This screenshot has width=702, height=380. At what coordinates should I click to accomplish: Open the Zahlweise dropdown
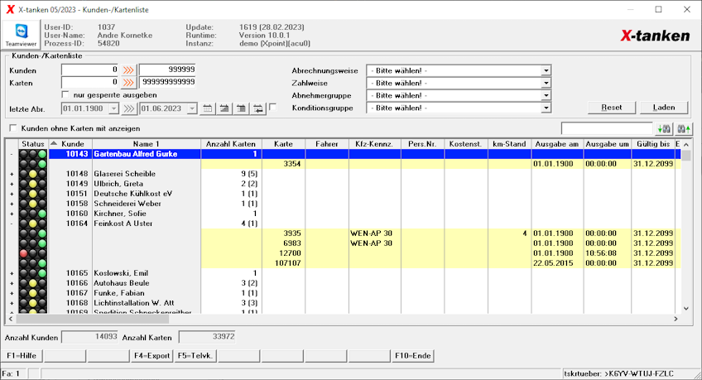pyautogui.click(x=546, y=84)
